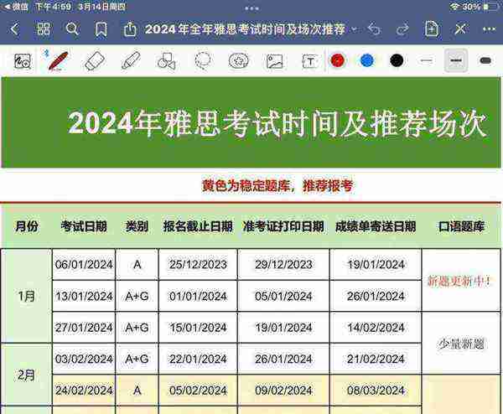Tap the '考试日期' column header
The height and width of the screenshot is (414, 503).
[84, 226]
